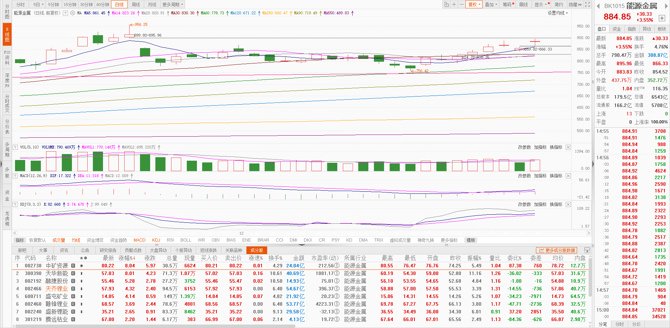Toggle 简约 simplified view mode

[x=559, y=5]
